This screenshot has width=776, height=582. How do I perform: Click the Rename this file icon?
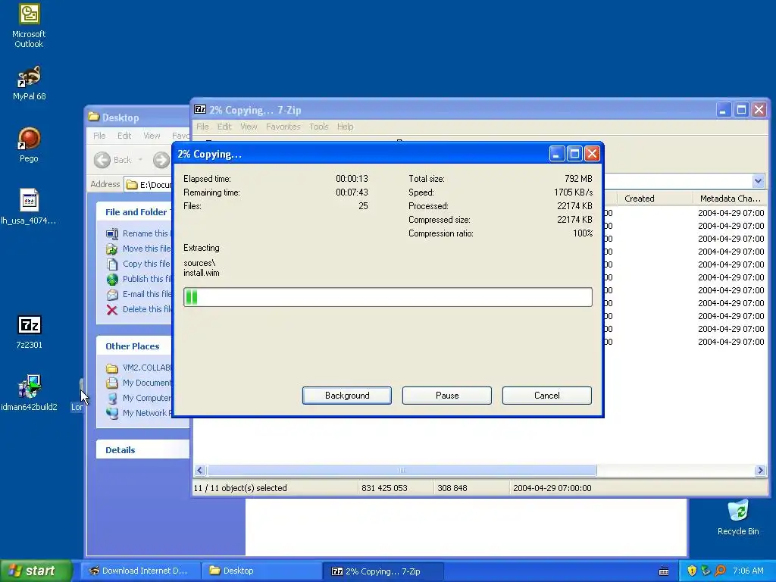(112, 233)
